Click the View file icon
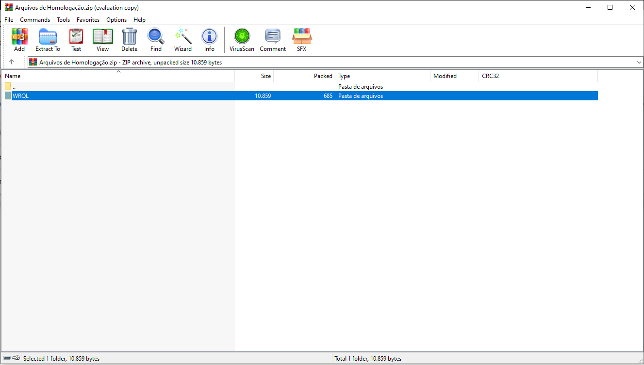This screenshot has width=644, height=365. [102, 40]
